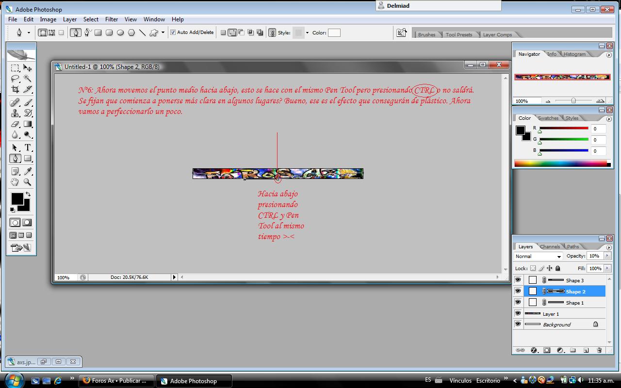
Task: Select the Crop tool
Action: pyautogui.click(x=15, y=90)
